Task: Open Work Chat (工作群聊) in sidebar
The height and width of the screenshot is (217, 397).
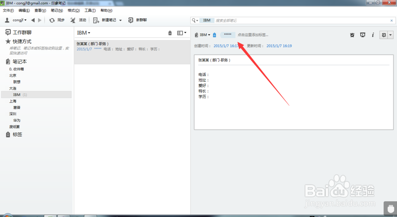Action: [x=19, y=33]
